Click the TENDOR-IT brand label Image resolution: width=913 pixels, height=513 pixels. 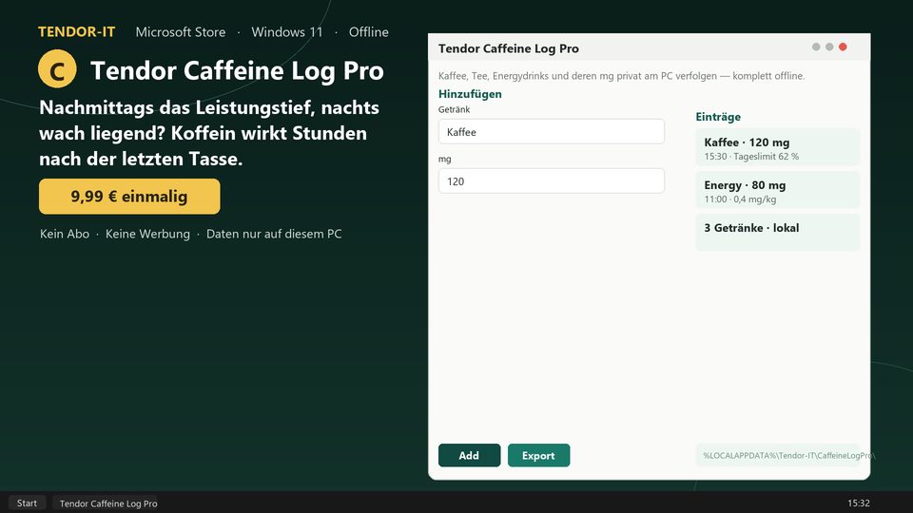coord(76,32)
